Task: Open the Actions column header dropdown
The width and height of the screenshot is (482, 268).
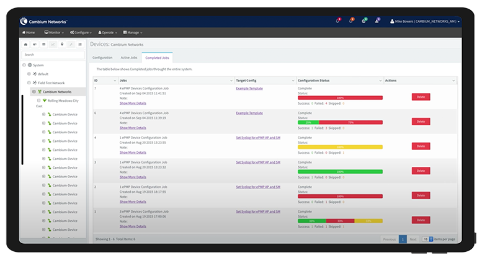Action: 453,81
